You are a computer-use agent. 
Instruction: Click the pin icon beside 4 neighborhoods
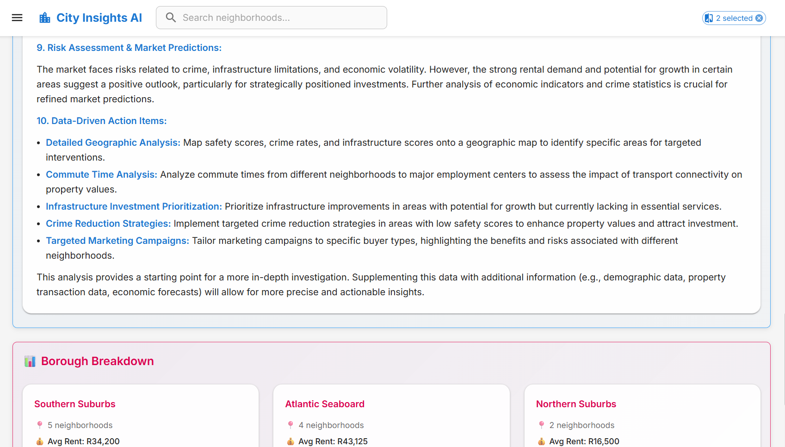291,425
